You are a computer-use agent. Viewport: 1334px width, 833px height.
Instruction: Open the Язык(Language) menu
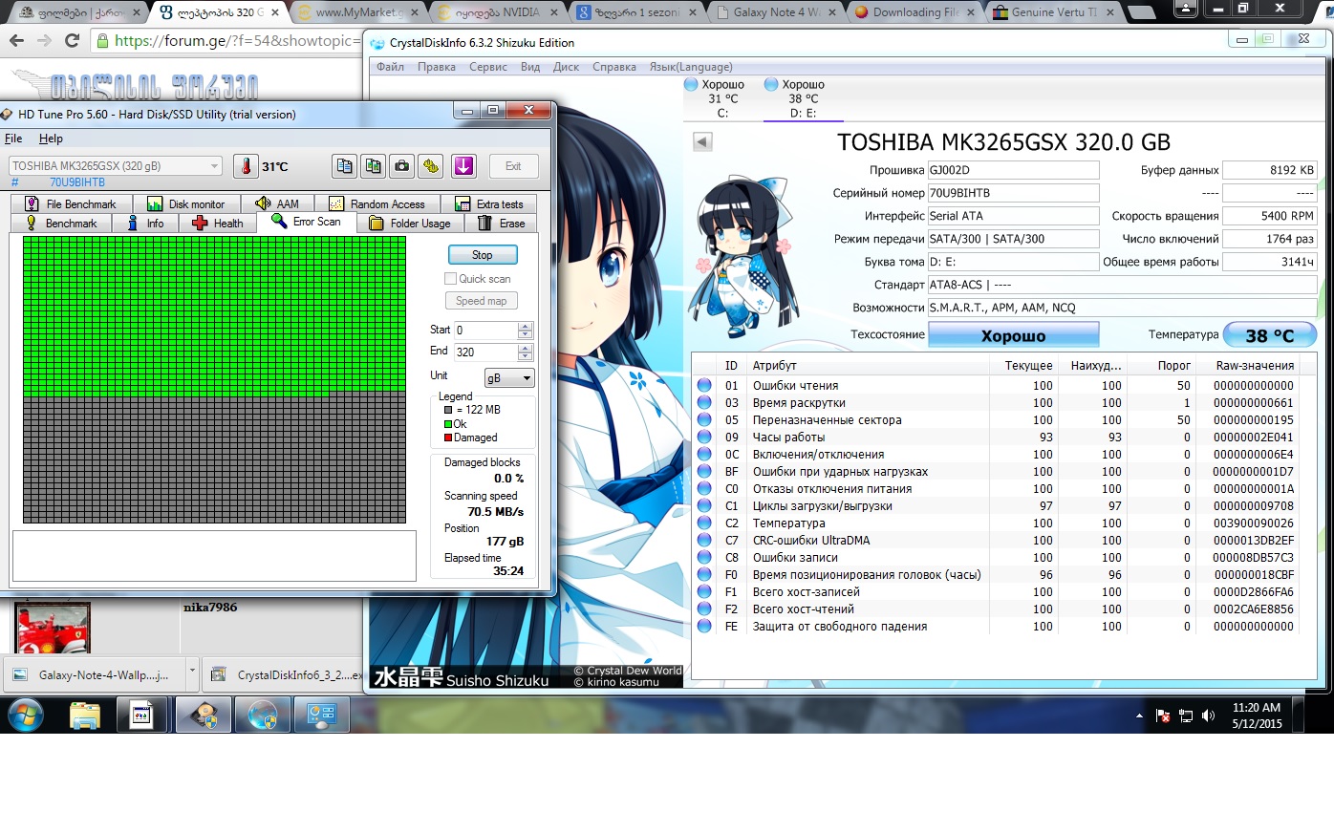click(691, 67)
